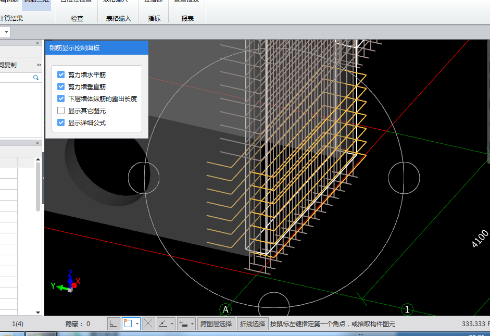
Task: Toggle 剪力墙水平筋 checkbox
Action: [61, 74]
